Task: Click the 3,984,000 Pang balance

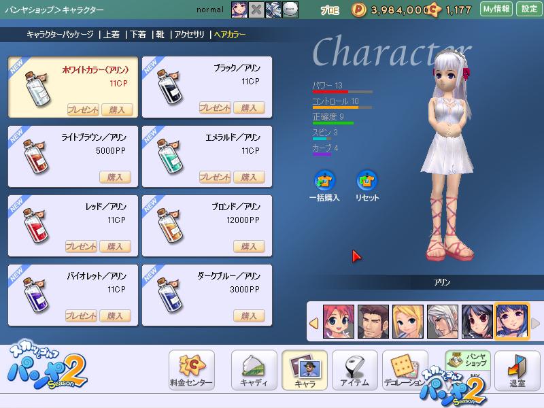Action: 399,10
